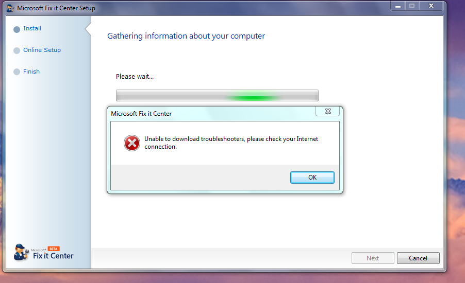Close the Fix it Center Setup window
Viewport: 465px width, 283px height.
(431, 6)
